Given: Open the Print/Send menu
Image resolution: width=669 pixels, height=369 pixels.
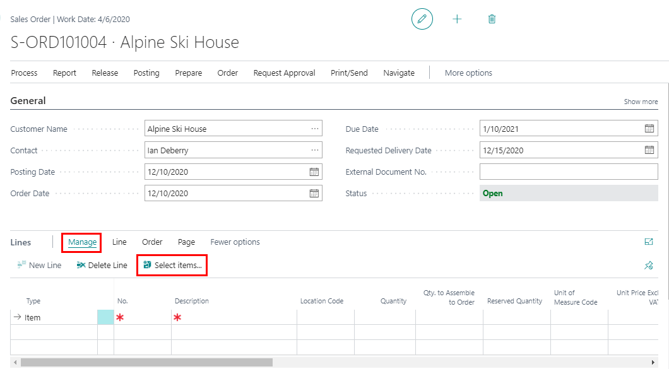Looking at the screenshot, I should tap(349, 73).
